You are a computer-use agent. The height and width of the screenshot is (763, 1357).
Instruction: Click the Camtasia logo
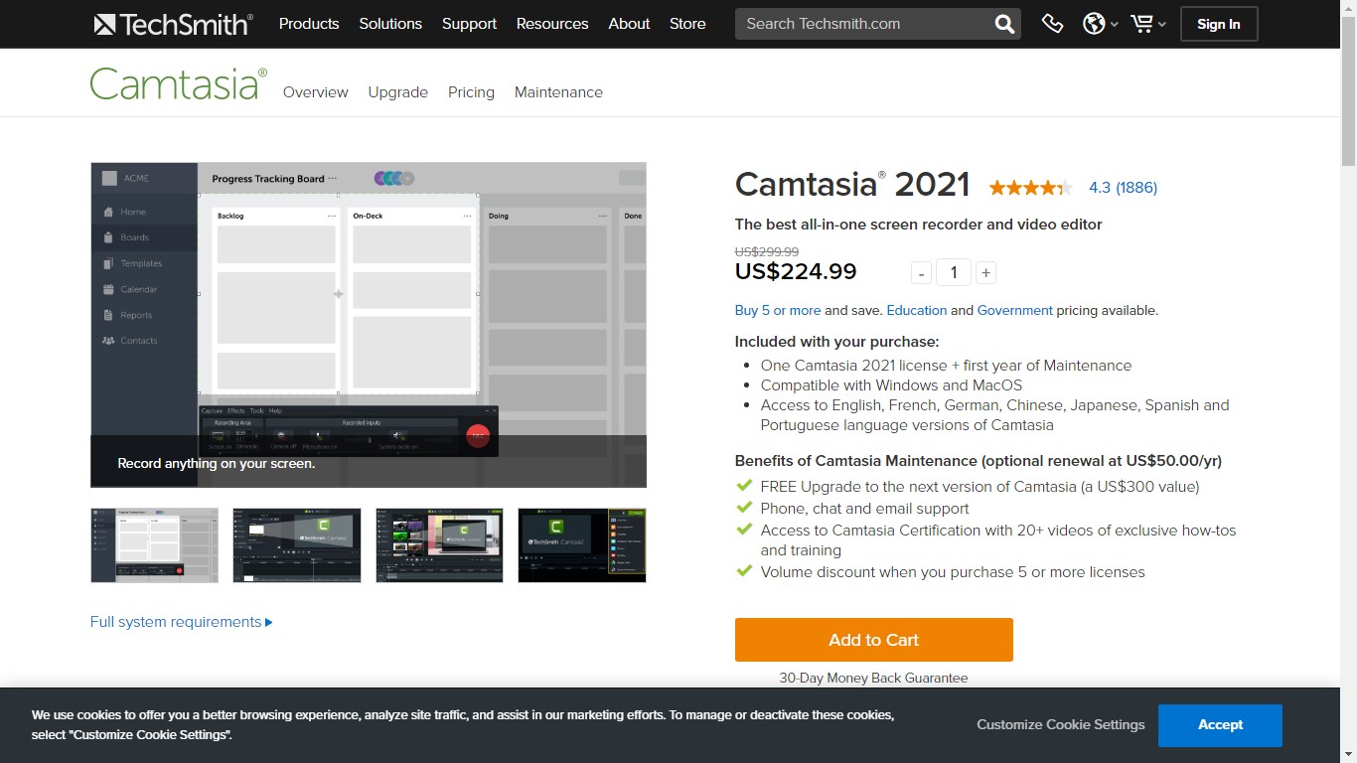[x=179, y=83]
